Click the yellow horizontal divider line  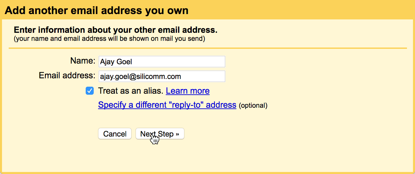pos(207,48)
